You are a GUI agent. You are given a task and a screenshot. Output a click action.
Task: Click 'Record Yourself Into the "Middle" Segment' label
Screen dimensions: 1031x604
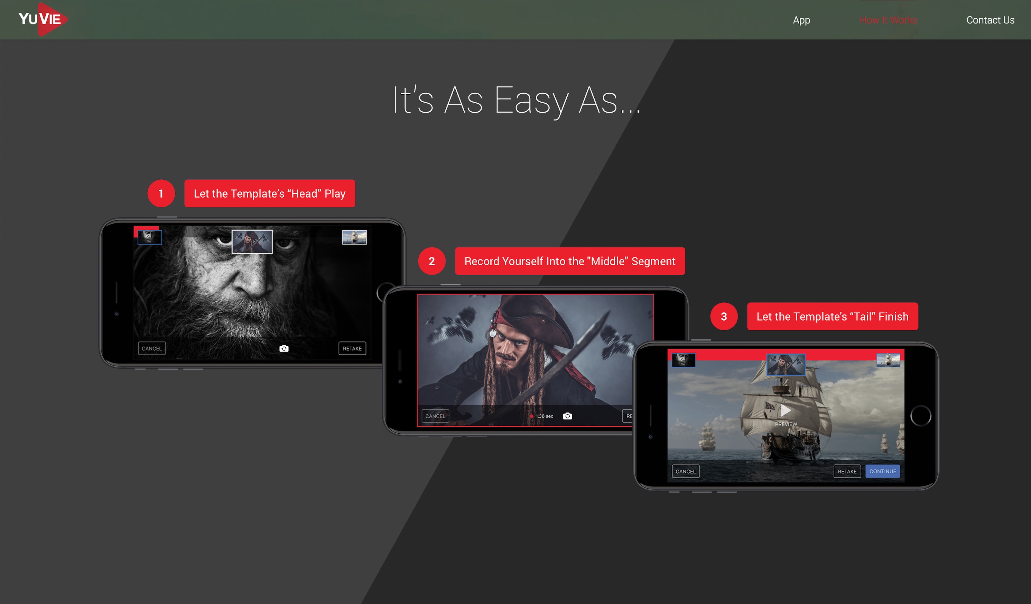570,261
